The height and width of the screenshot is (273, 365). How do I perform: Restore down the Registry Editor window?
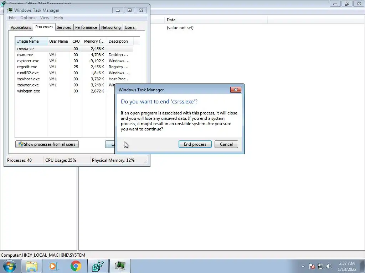click(347, 4)
